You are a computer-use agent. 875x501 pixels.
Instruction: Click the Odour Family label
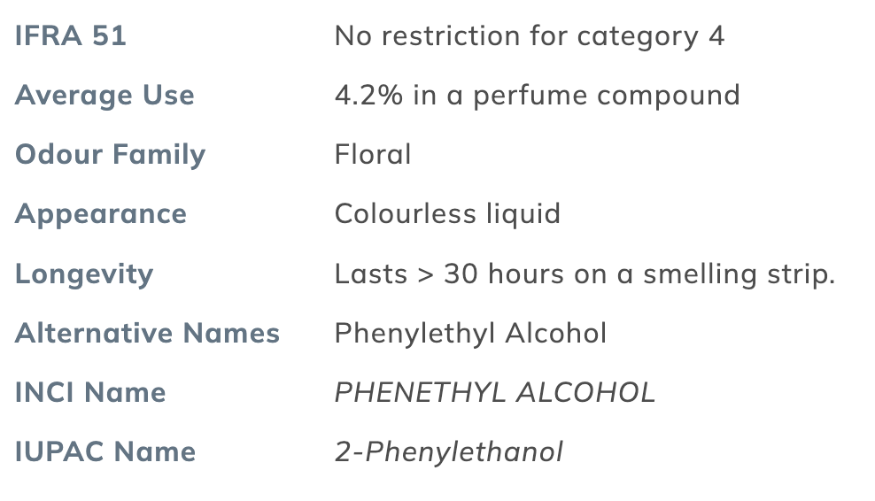[x=110, y=155]
